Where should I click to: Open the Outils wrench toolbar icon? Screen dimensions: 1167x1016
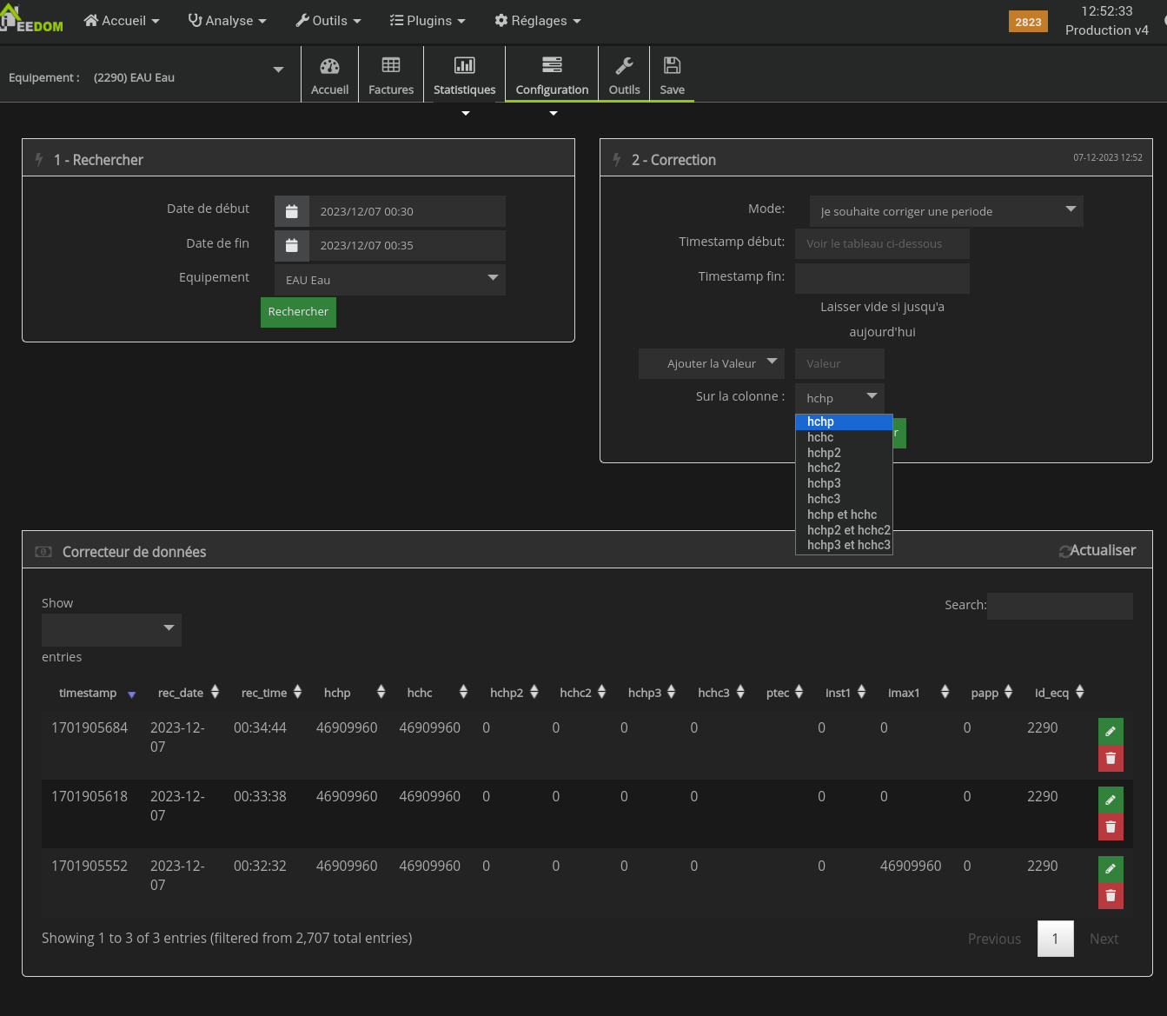(x=624, y=66)
